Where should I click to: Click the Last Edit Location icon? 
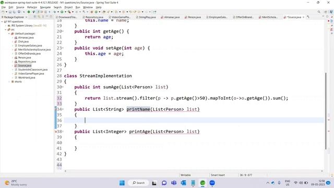131,12
